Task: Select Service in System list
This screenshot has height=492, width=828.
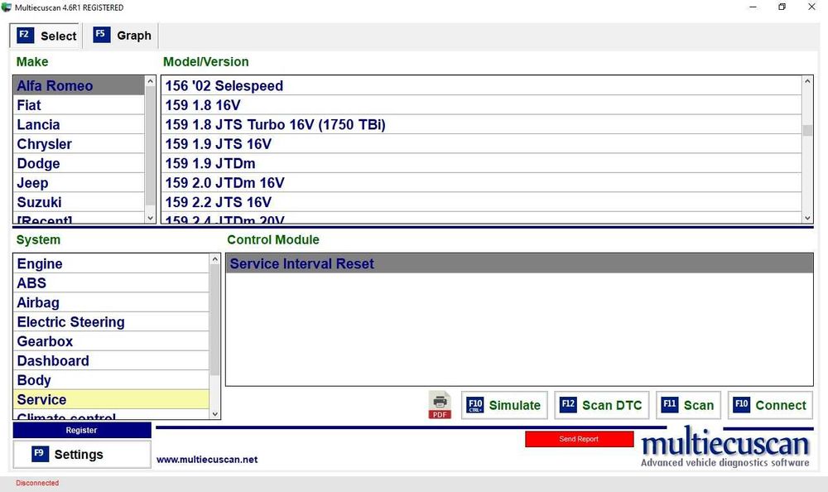Action: pyautogui.click(x=112, y=400)
